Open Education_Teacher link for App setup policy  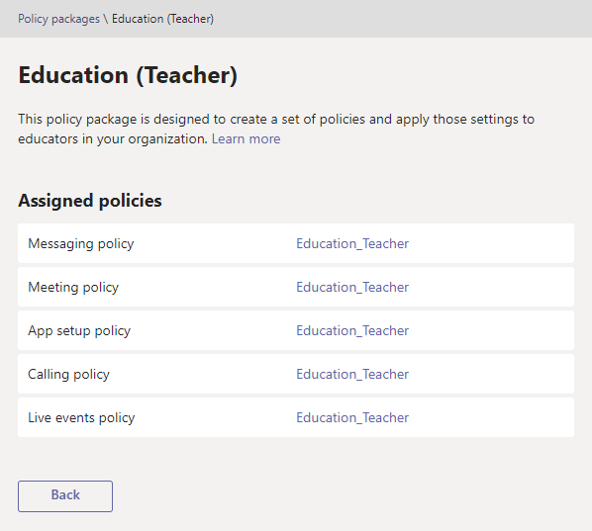352,330
